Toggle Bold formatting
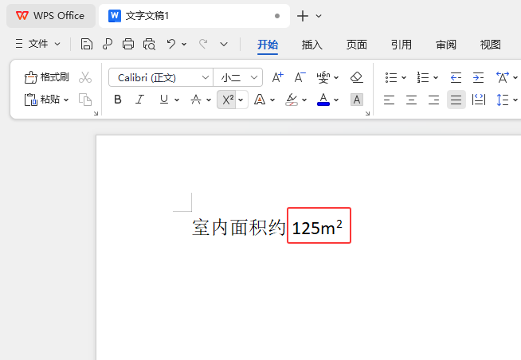The image size is (521, 360). click(x=118, y=100)
